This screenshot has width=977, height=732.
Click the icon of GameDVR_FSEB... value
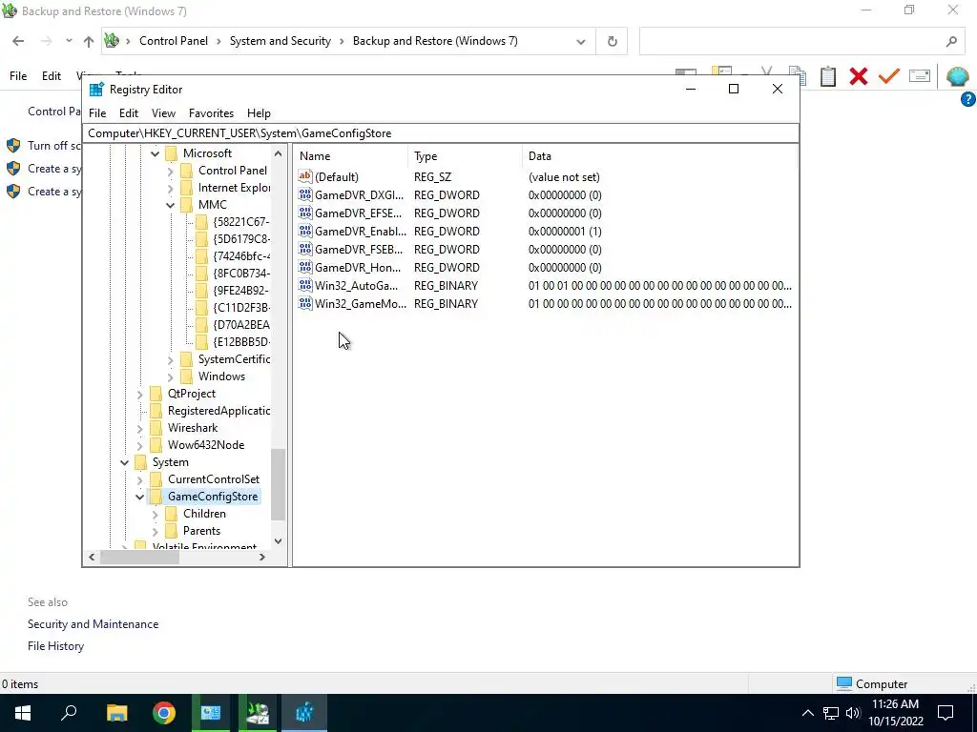(x=304, y=249)
